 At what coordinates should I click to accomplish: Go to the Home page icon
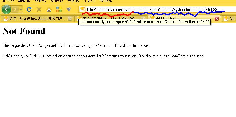click(x=49, y=10)
